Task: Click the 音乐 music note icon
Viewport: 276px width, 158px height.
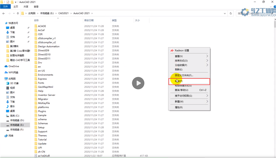Action: [8, 106]
